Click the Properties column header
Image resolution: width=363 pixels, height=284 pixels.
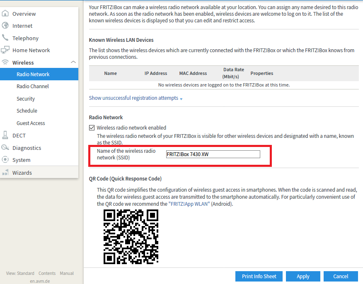(x=262, y=73)
